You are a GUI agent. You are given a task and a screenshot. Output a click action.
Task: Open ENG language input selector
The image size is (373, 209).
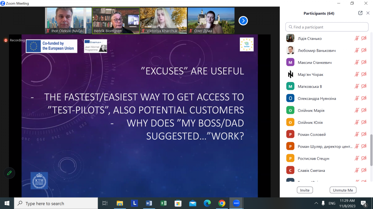pyautogui.click(x=332, y=203)
